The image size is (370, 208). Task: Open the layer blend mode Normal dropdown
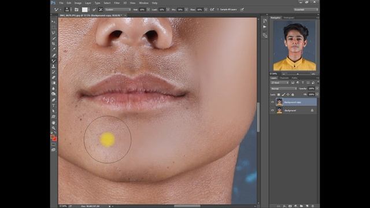tap(284, 88)
